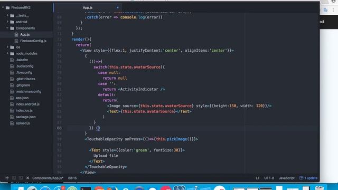This screenshot has height=190, width=338.
Task: Open index.android.js file
Action: (x=27, y=104)
